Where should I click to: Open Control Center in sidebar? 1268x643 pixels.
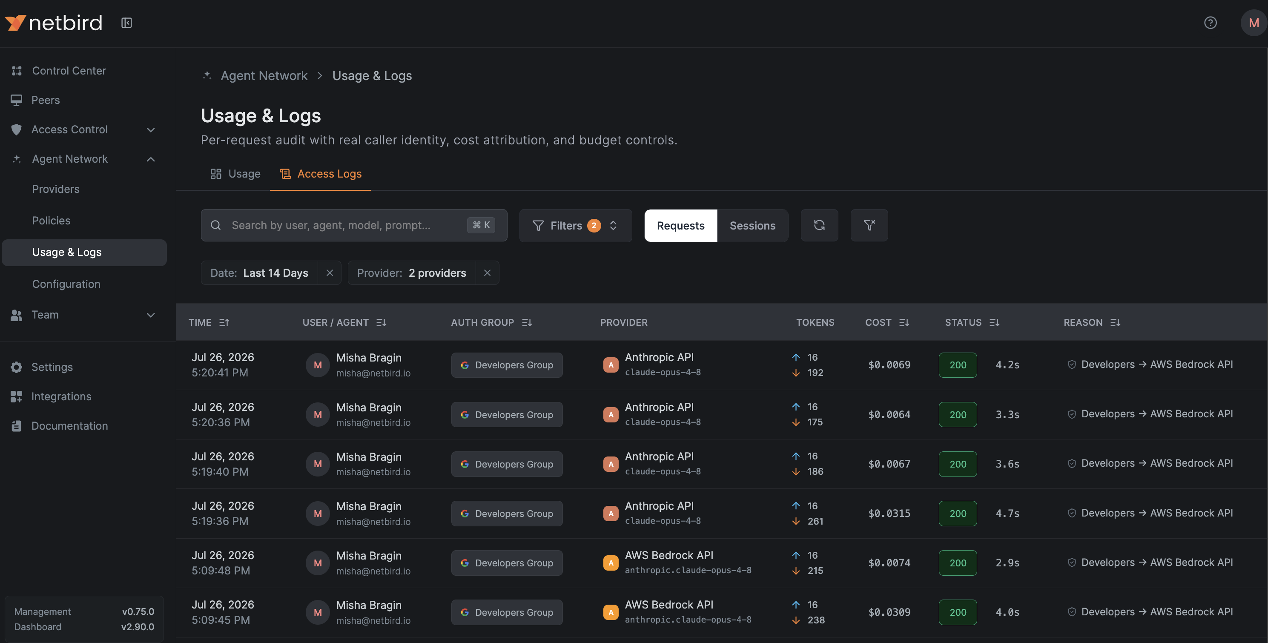(x=69, y=70)
